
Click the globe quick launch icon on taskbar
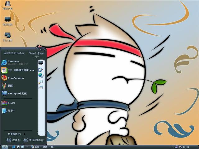[x=18, y=147]
